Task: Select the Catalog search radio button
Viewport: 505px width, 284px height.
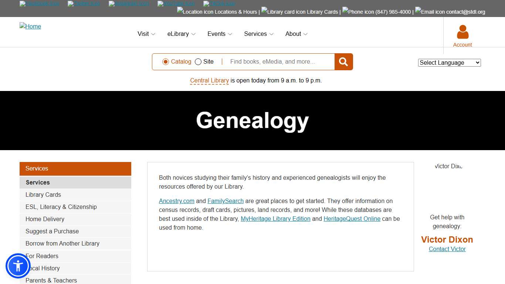Action: tap(166, 62)
